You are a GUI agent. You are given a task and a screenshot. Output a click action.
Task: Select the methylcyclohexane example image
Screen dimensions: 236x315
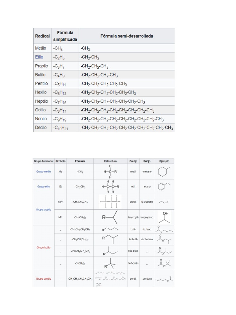[x=164, y=171]
